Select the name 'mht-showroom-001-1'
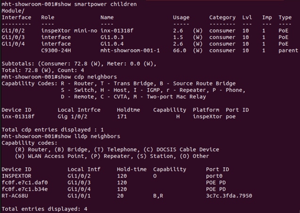The width and height of the screenshot is (300, 213). pyautogui.click(x=130, y=51)
